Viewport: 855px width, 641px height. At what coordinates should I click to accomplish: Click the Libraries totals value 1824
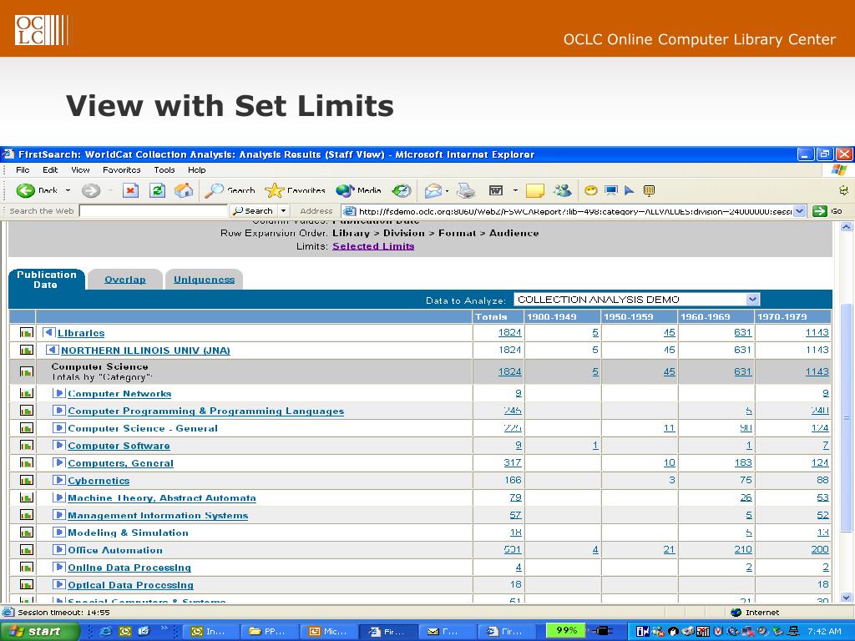[x=510, y=332]
